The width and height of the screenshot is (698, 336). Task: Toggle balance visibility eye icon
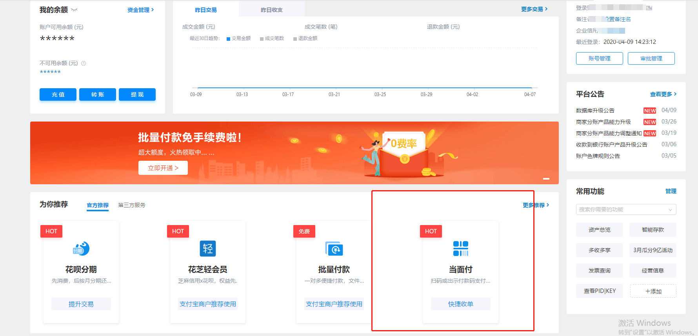[74, 10]
